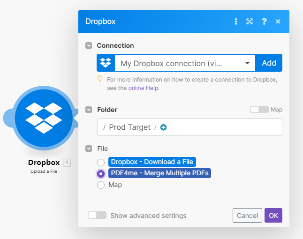Click the Add connection button
Image resolution: width=303 pixels, height=239 pixels.
pos(269,63)
